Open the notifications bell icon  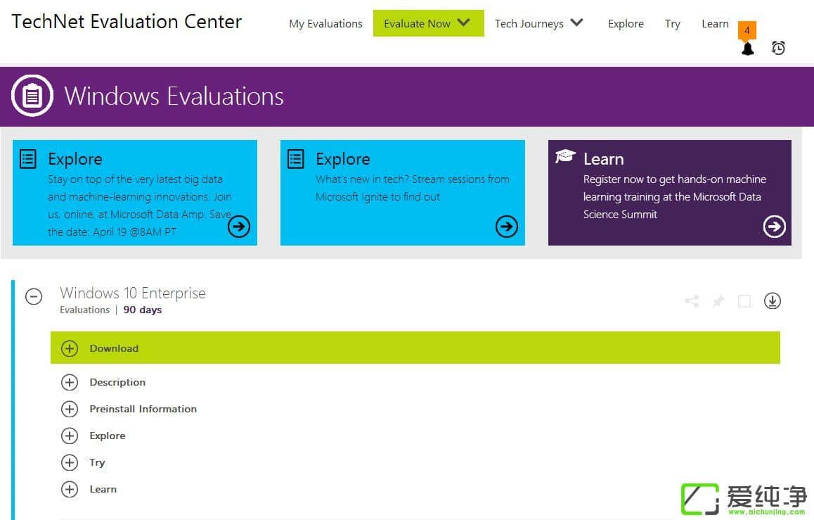point(747,49)
